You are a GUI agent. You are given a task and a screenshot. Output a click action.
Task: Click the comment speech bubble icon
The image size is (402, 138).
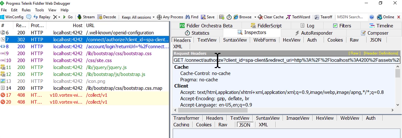click(x=29, y=17)
